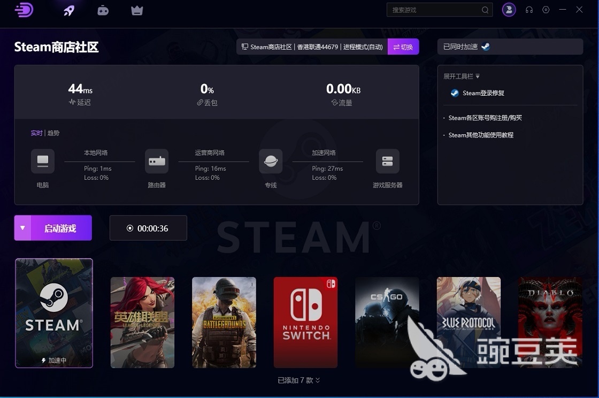Minimize the accelerator window
The height and width of the screenshot is (398, 599).
point(563,10)
